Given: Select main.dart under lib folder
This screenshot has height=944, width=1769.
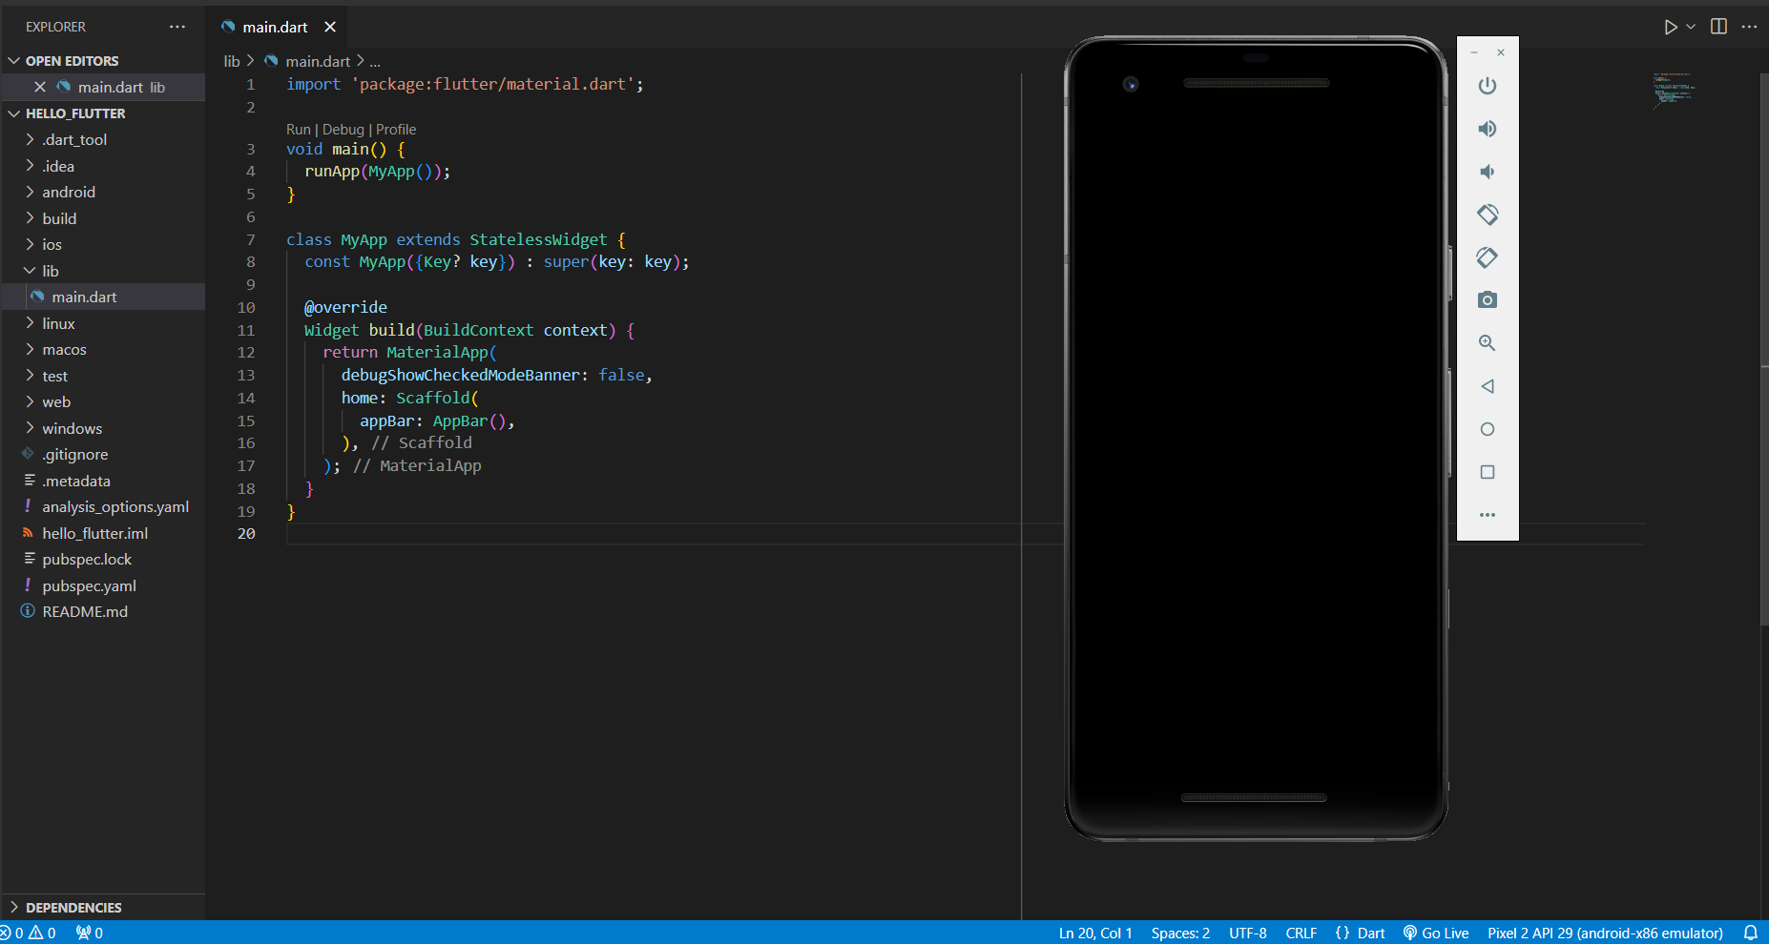Looking at the screenshot, I should 103,297.
